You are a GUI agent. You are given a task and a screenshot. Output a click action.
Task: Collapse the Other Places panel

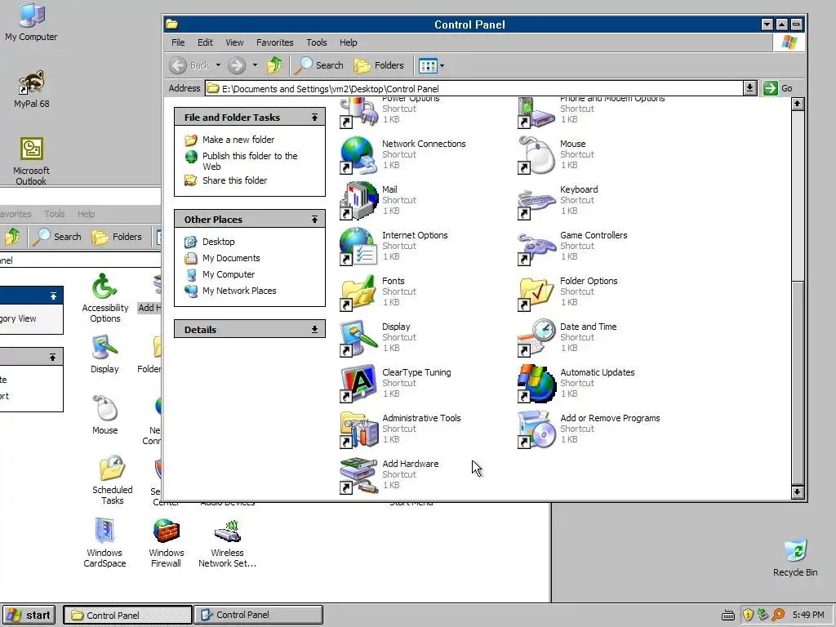click(314, 219)
